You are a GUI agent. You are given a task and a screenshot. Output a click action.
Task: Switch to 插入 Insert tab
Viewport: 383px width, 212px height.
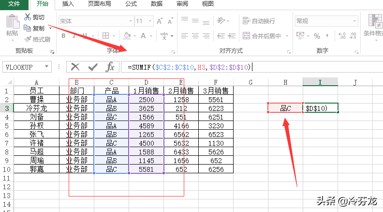tap(68, 4)
